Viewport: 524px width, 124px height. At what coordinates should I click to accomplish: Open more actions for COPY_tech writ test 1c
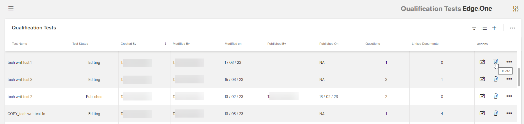pos(509,113)
